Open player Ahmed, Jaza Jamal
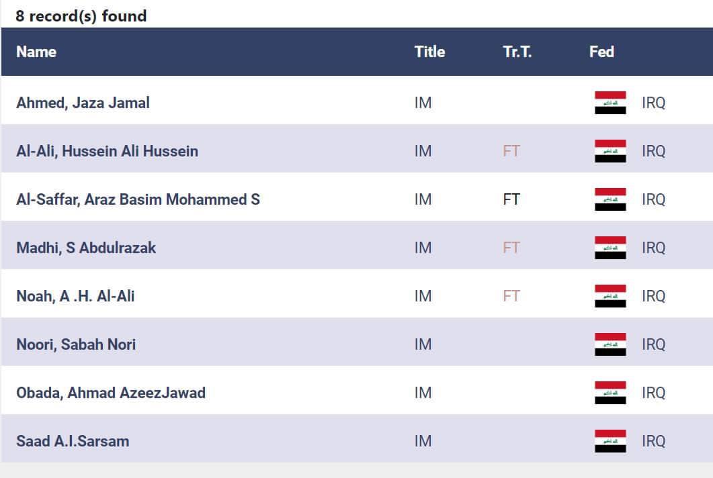The image size is (713, 478). (x=83, y=103)
